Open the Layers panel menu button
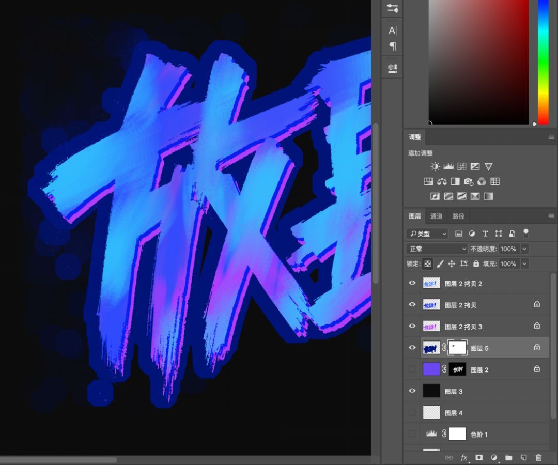 coord(551,216)
